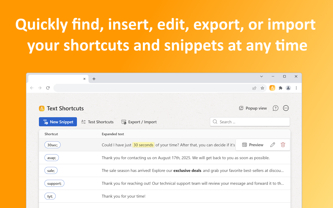Click the Text Shortcuts logo icon
The width and height of the screenshot is (333, 208).
[42, 108]
